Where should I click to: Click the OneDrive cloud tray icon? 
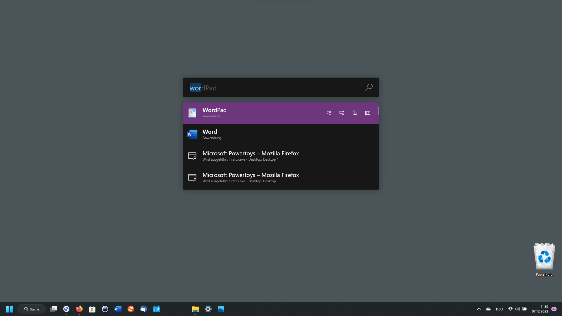pos(488,309)
